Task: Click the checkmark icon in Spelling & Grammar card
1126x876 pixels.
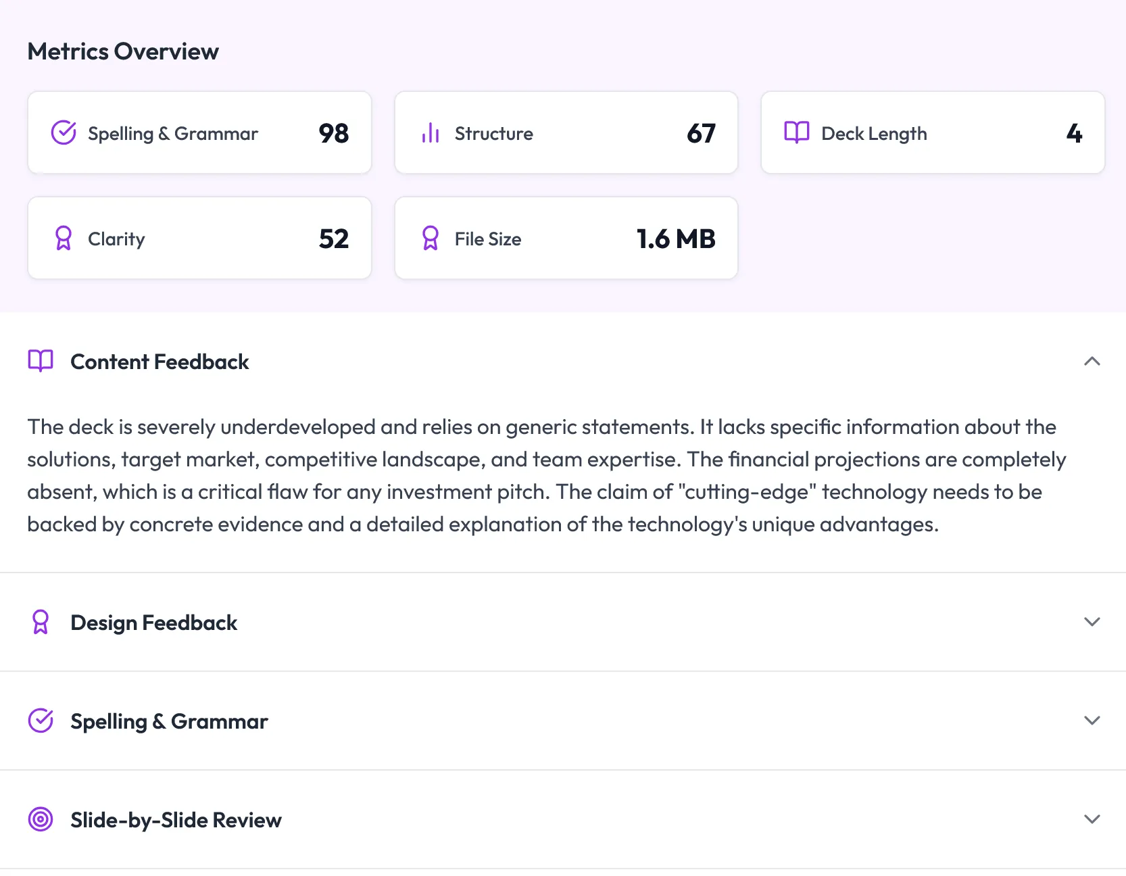Action: click(64, 132)
